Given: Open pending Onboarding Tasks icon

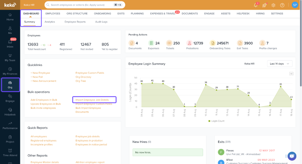Looking at the screenshot, I should (213, 43).
